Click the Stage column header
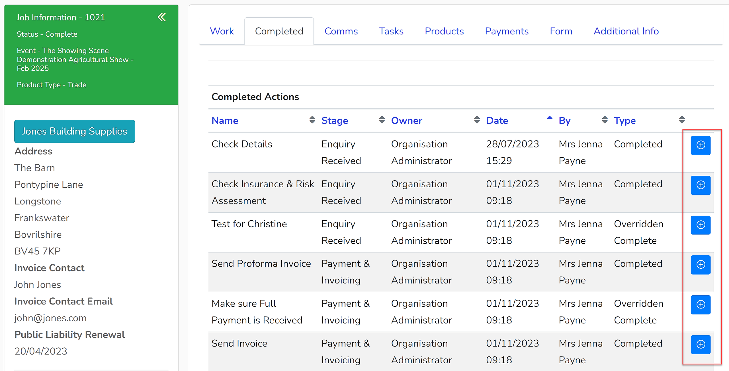 tap(335, 121)
